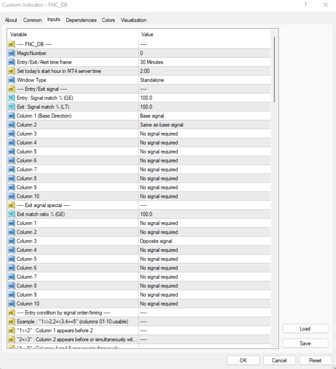This screenshot has height=369, width=336.
Task: Click the Variable column header
Action: 73,35
